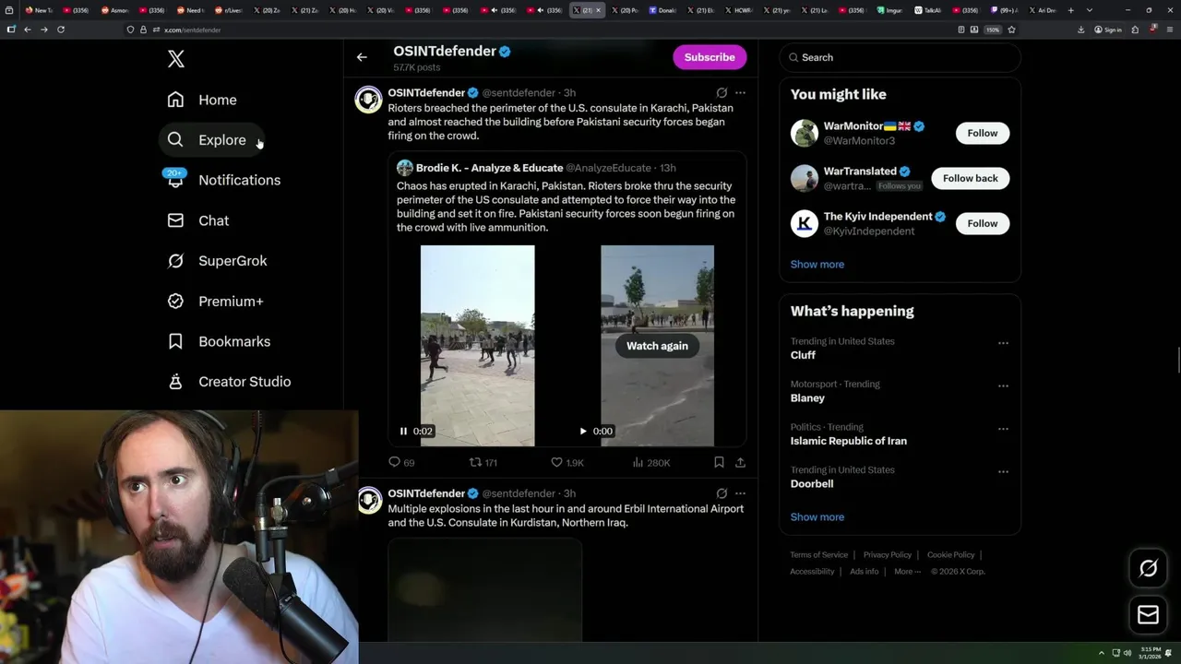The width and height of the screenshot is (1181, 664).
Task: Click Watch again on right video
Action: point(657,346)
